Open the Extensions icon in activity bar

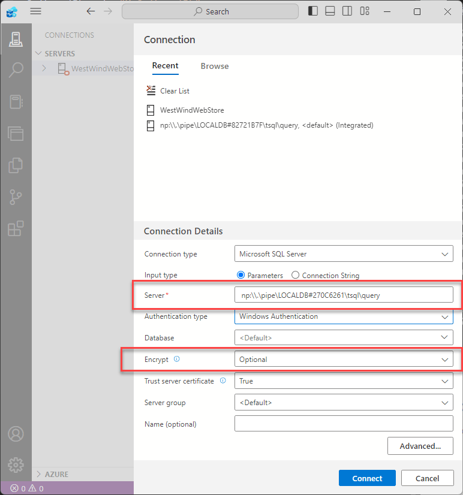(16, 228)
